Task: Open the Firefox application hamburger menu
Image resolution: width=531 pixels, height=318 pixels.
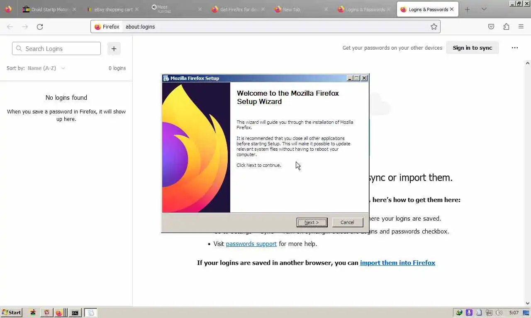Action: pos(521,26)
